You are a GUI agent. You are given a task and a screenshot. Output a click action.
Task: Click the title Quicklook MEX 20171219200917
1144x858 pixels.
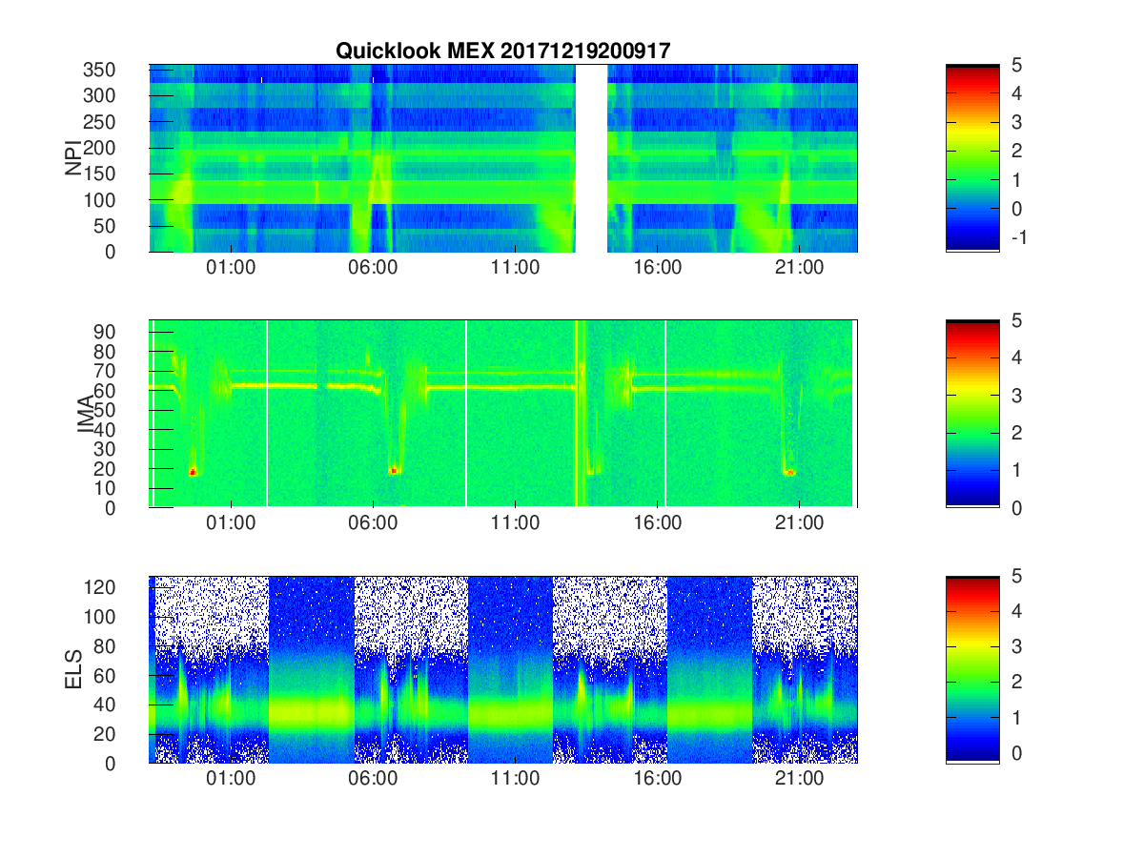coord(502,51)
